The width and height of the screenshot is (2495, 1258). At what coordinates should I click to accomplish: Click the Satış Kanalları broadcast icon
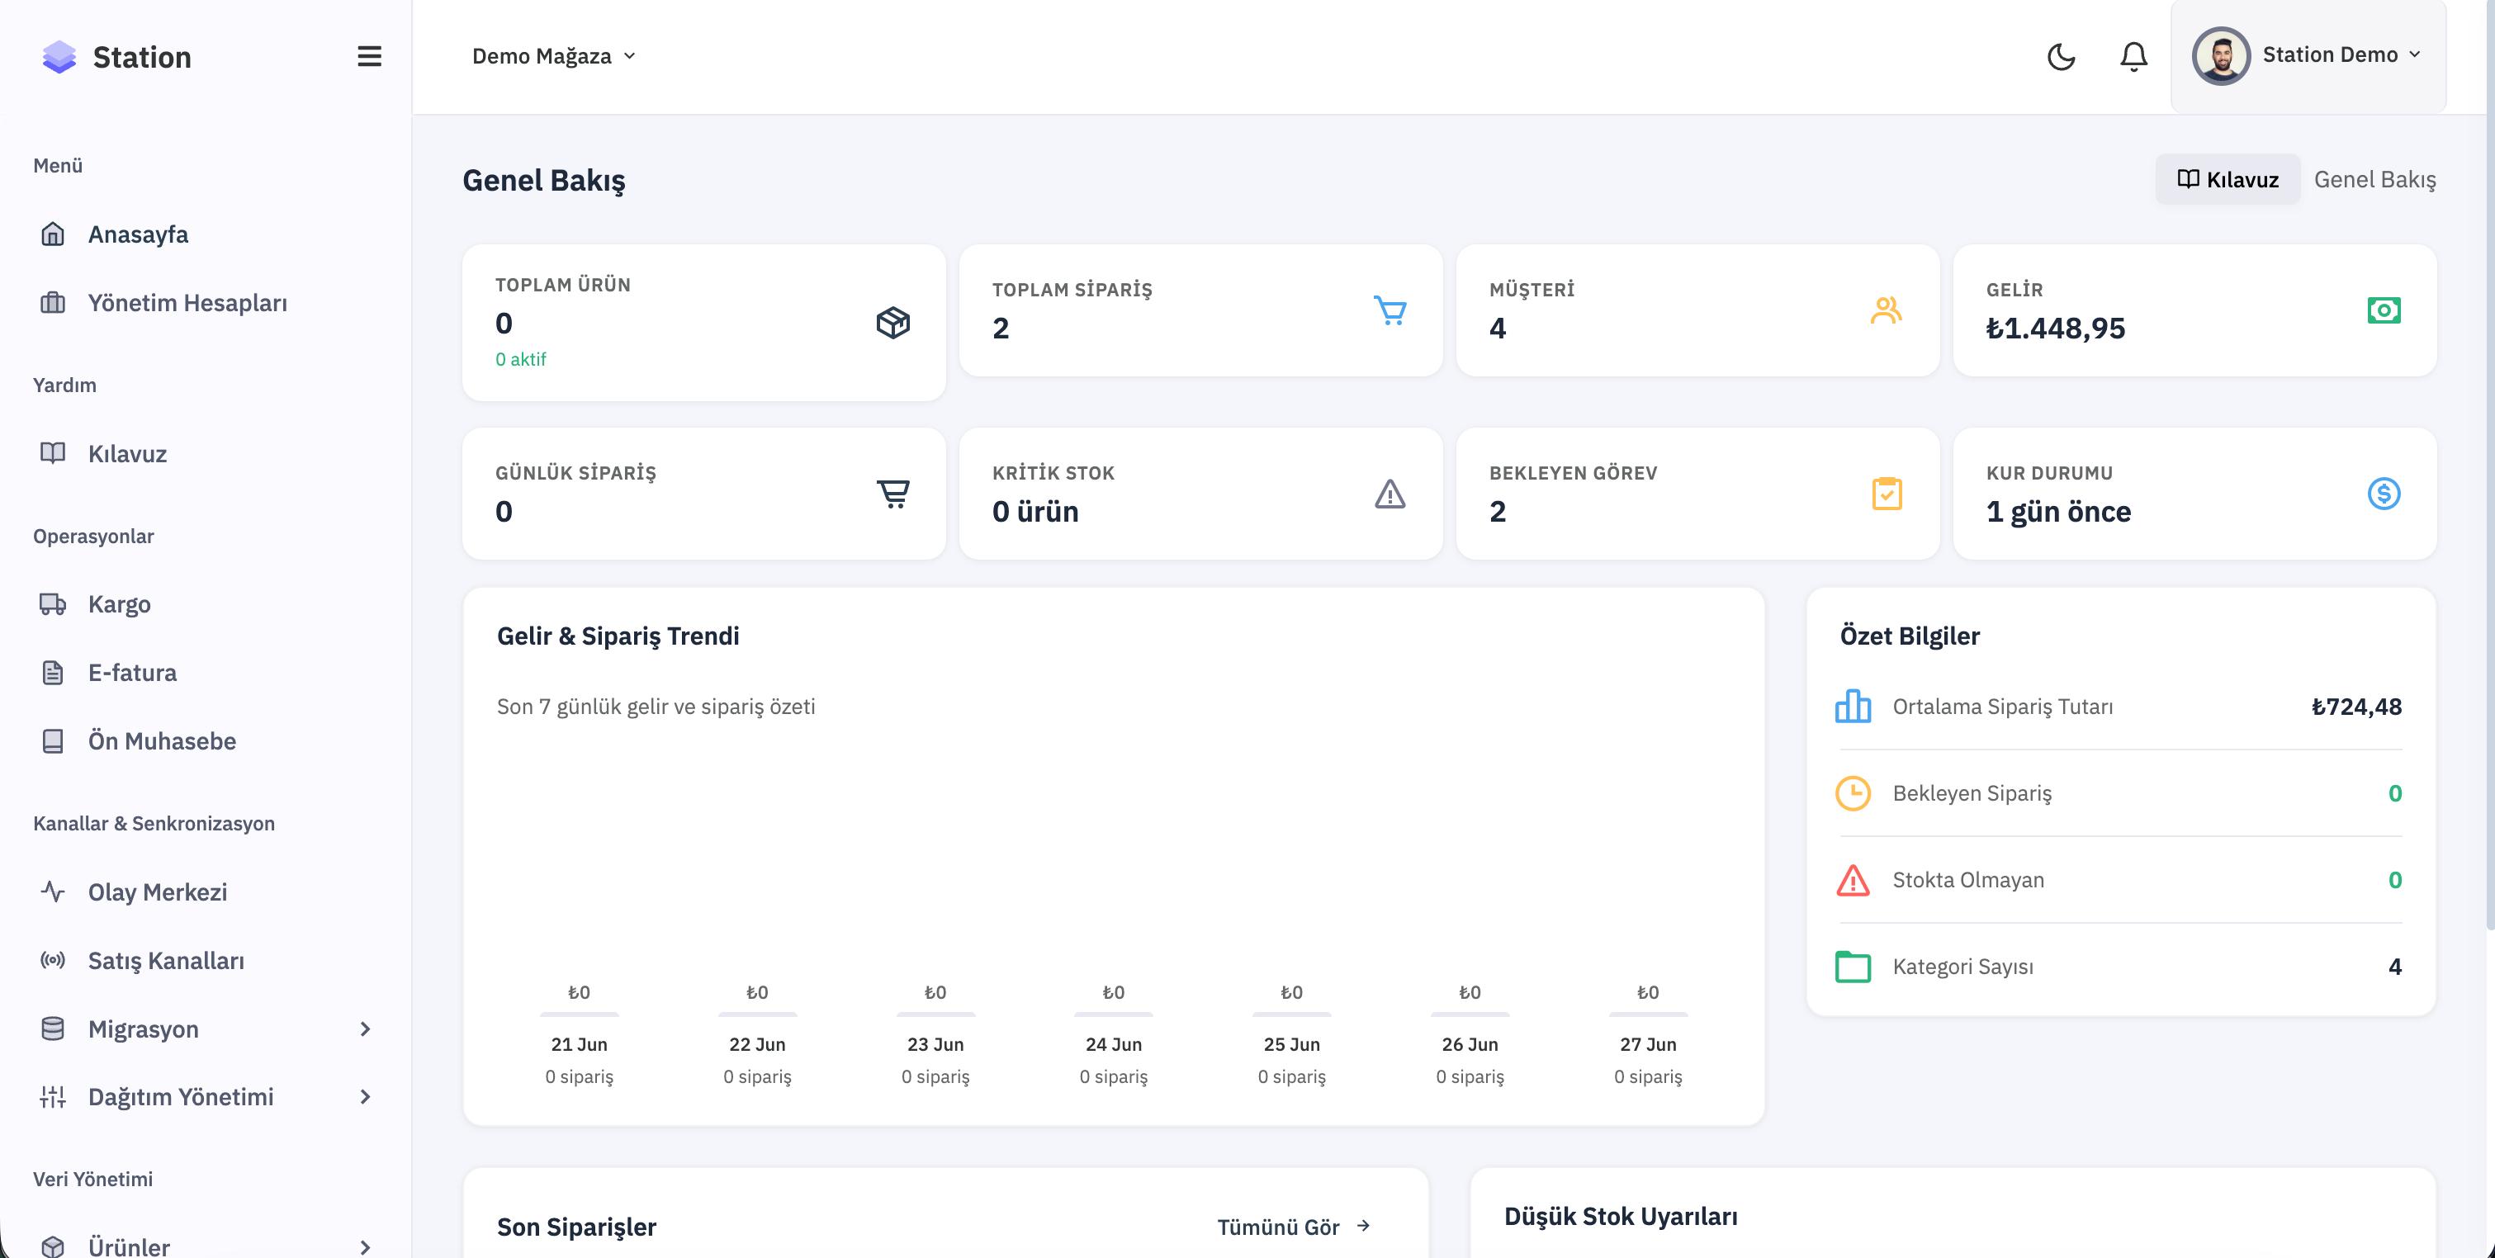(52, 960)
